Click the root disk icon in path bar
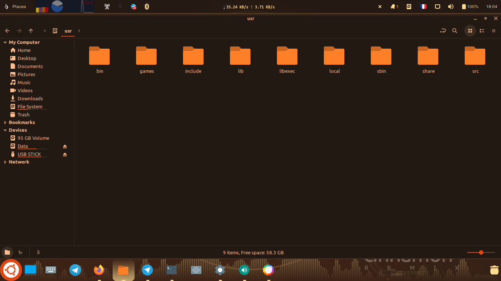The image size is (501, 281). point(55,31)
